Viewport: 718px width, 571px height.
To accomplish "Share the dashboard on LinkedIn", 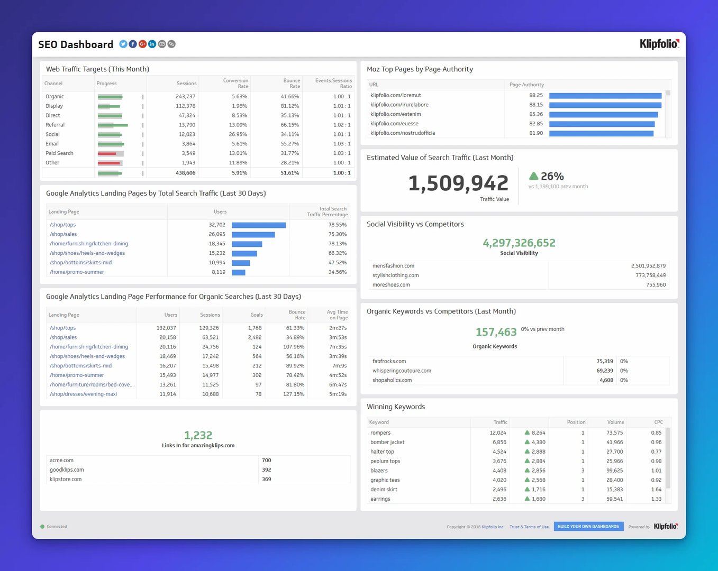I will [x=152, y=44].
